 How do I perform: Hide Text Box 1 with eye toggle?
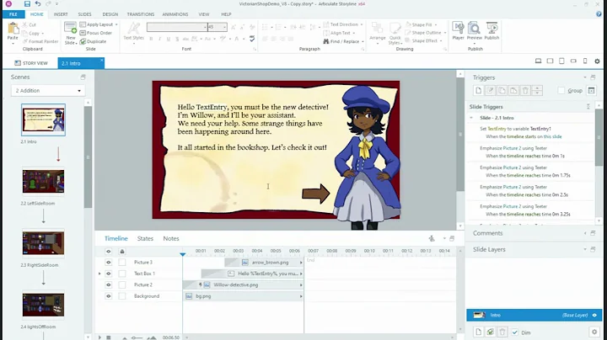[x=109, y=274]
